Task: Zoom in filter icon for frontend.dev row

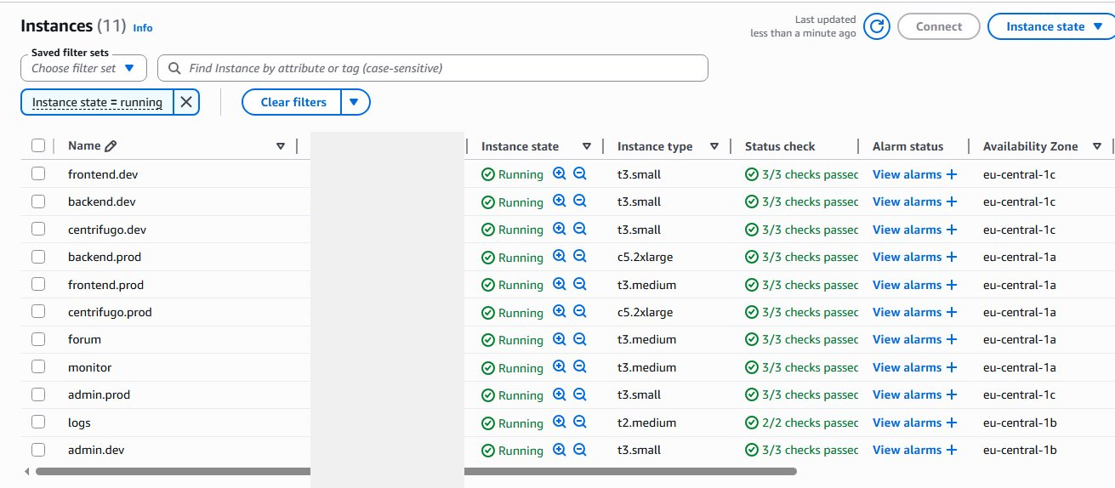Action: (x=559, y=173)
